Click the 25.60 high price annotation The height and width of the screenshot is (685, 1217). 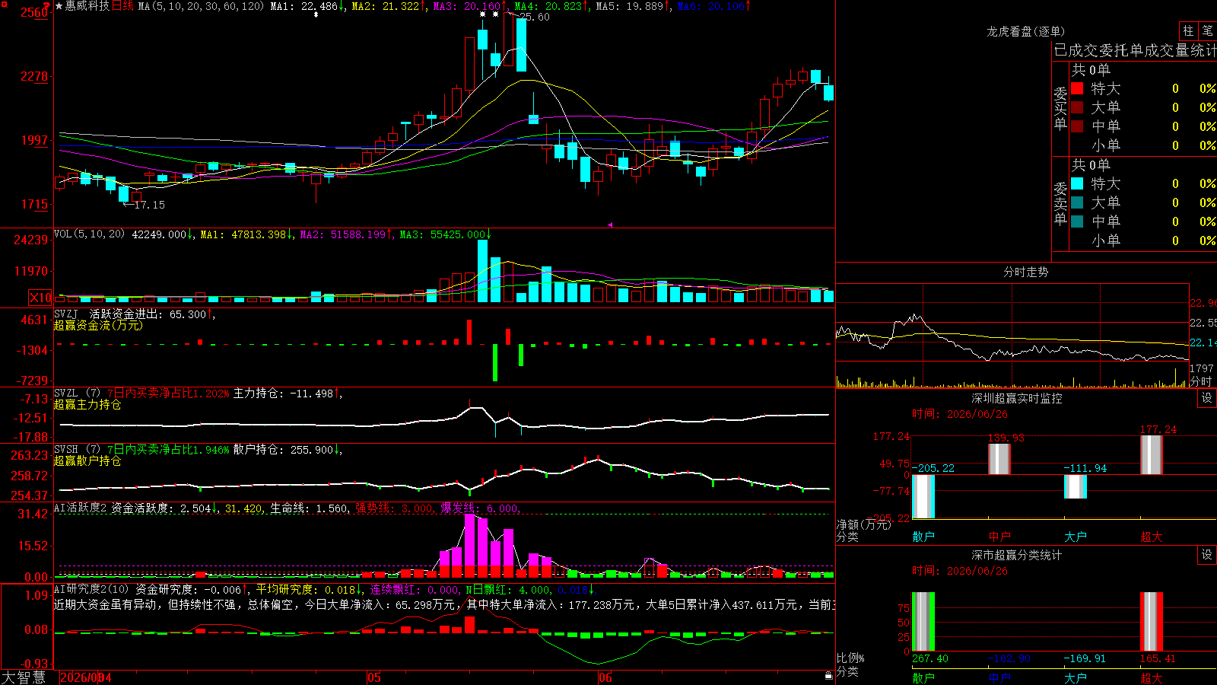click(534, 17)
